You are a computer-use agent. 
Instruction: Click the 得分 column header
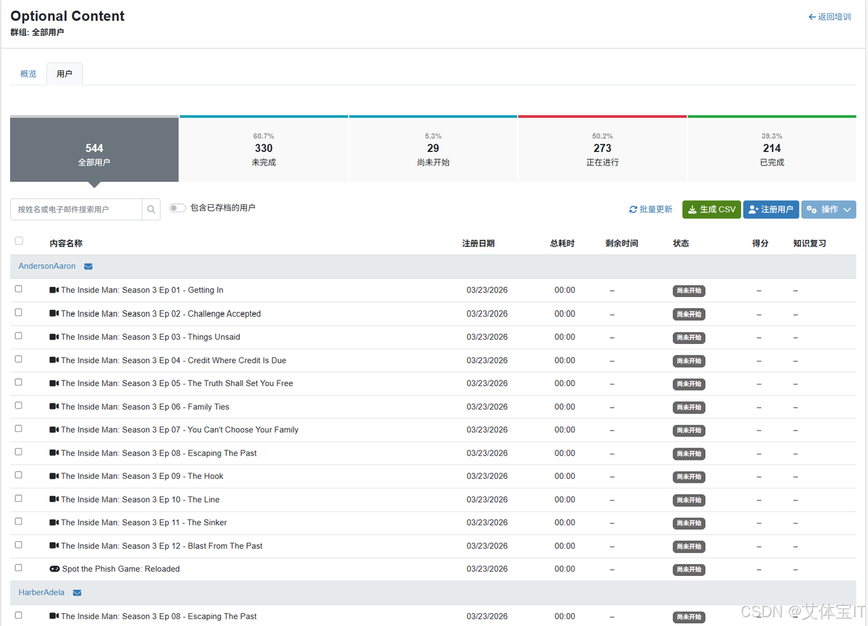coord(760,243)
